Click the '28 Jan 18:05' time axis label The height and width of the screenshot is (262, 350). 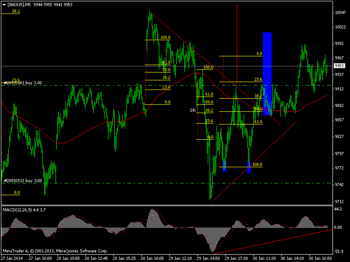[152, 258]
